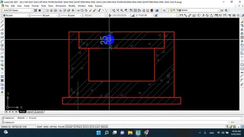Open the ByLayer lineweight dropdown
This screenshot has width=244, height=137.
click(x=71, y=15)
